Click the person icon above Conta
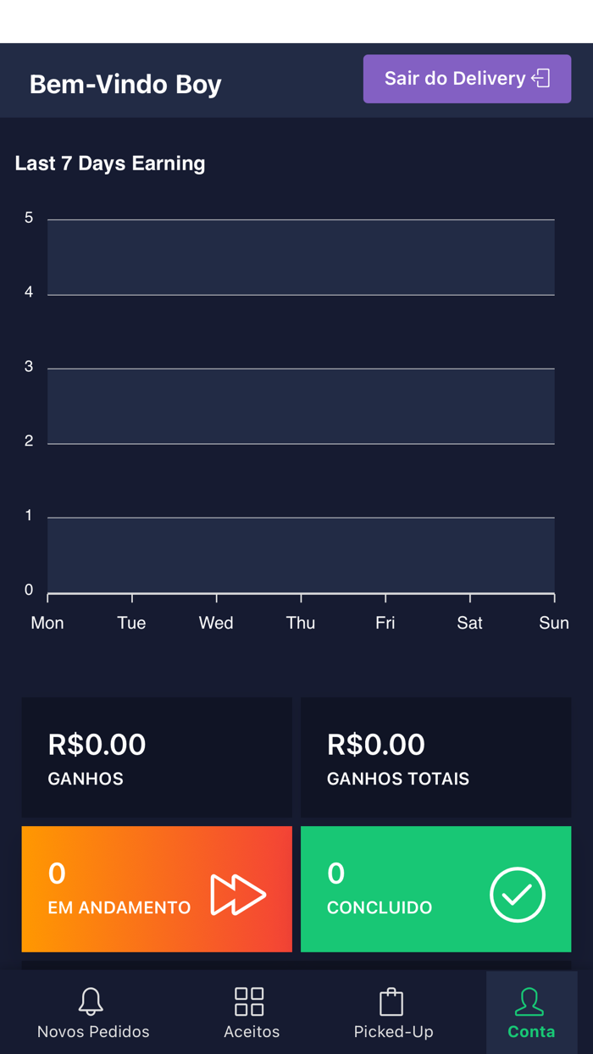The width and height of the screenshot is (593, 1054). (x=530, y=1001)
